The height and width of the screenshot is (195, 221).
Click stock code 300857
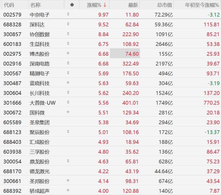(12, 34)
